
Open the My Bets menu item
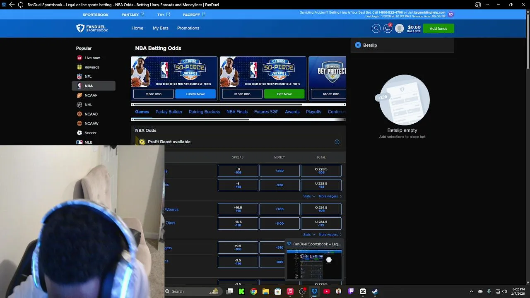(161, 28)
